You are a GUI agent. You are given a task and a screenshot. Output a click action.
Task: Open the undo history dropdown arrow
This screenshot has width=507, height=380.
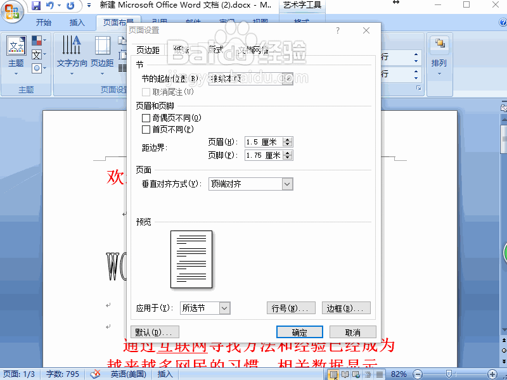[59, 6]
